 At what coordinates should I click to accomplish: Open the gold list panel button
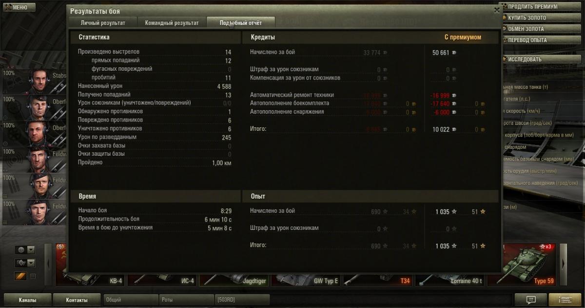(x=565, y=300)
